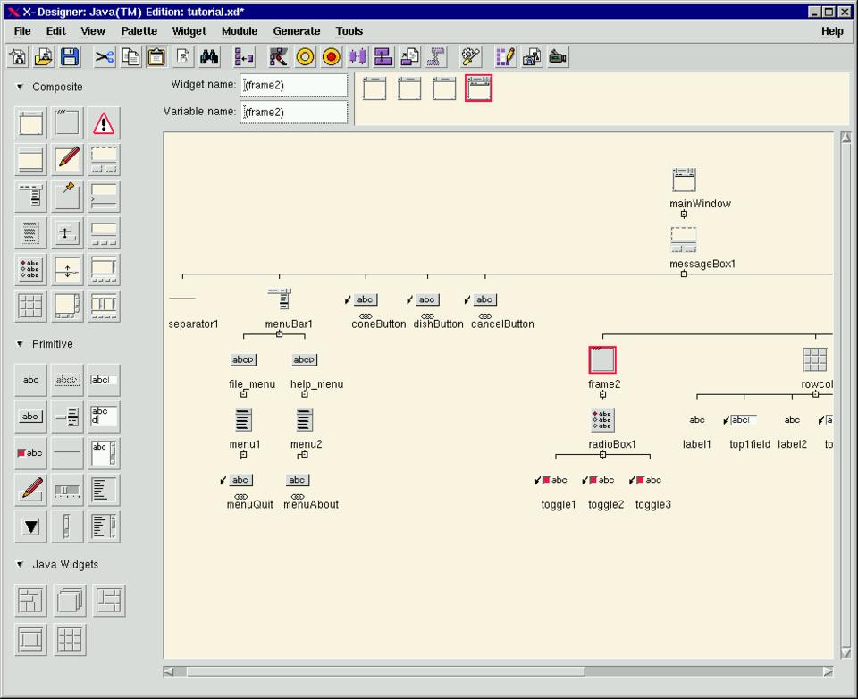
Task: Click the Cut scissors toolbar icon
Action: [x=104, y=57]
